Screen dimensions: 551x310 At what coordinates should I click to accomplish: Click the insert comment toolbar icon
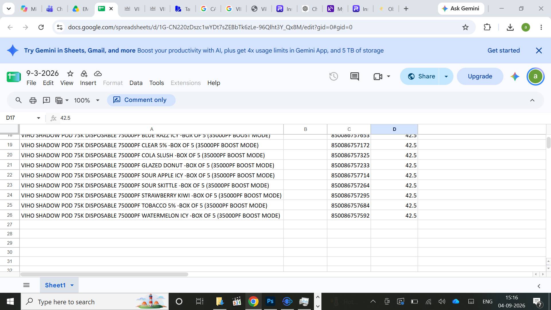[46, 100]
